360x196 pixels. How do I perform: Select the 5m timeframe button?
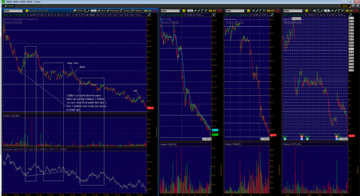pos(190,11)
